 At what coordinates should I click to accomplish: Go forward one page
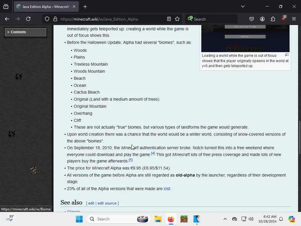coord(17,19)
